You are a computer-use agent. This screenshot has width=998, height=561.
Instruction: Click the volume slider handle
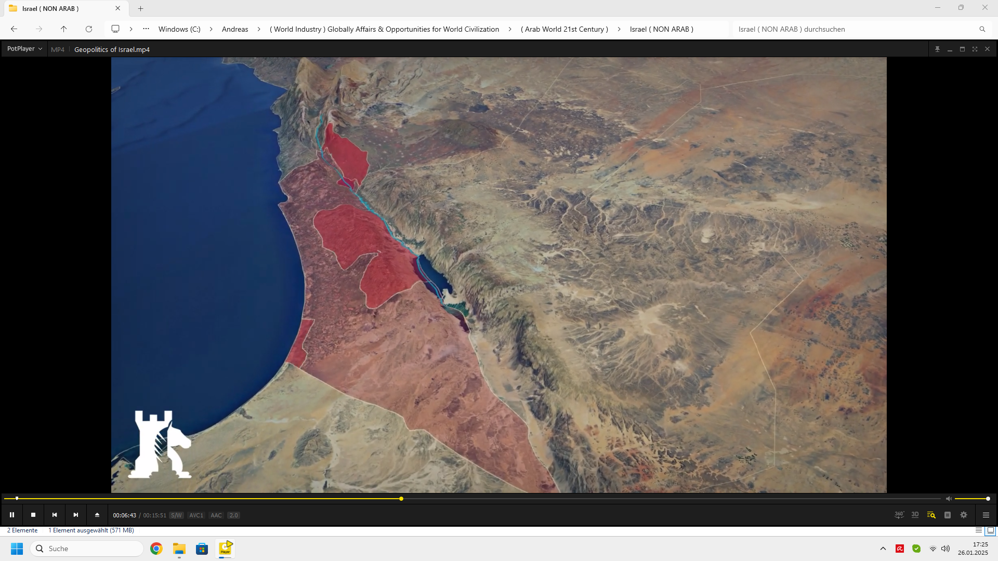(x=988, y=499)
